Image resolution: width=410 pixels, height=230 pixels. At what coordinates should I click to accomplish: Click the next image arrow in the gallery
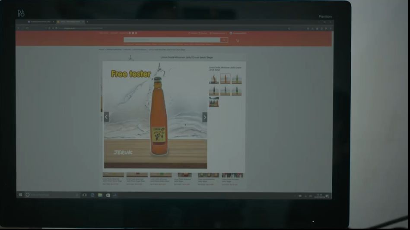pos(205,117)
